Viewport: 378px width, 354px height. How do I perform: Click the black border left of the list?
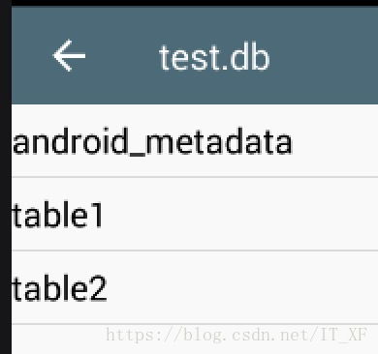pos(6,193)
